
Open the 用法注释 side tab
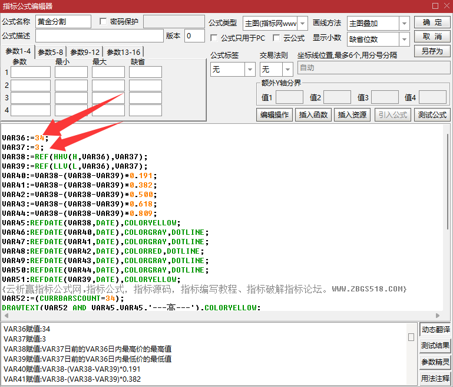pyautogui.click(x=435, y=378)
